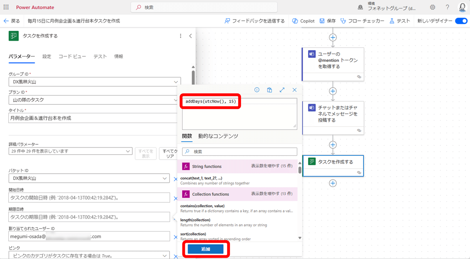Select チャットまたはチャネルでメッセージを投稿する card
Image resolution: width=470 pixels, height=259 pixels.
[333, 118]
